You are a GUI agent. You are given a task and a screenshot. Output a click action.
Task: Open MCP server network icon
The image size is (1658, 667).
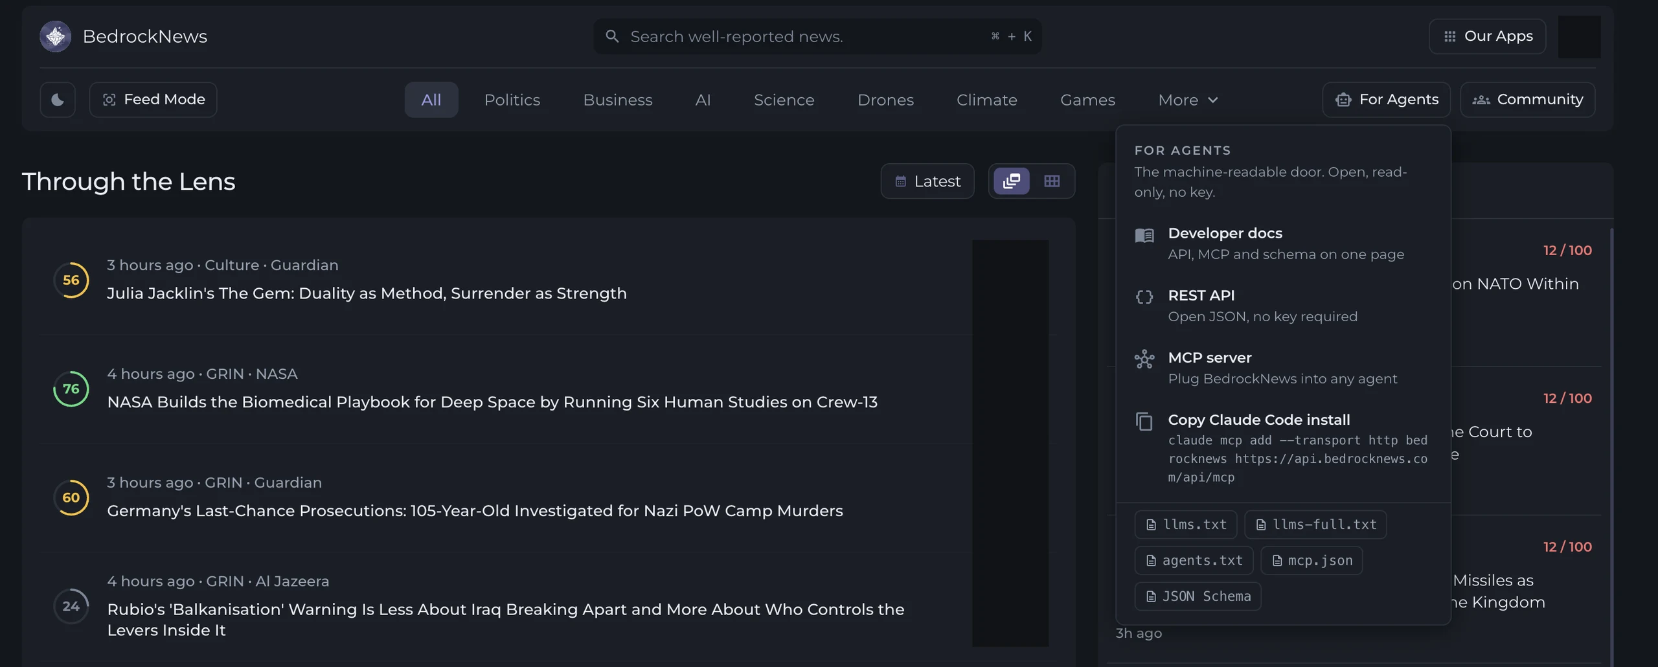click(x=1144, y=359)
